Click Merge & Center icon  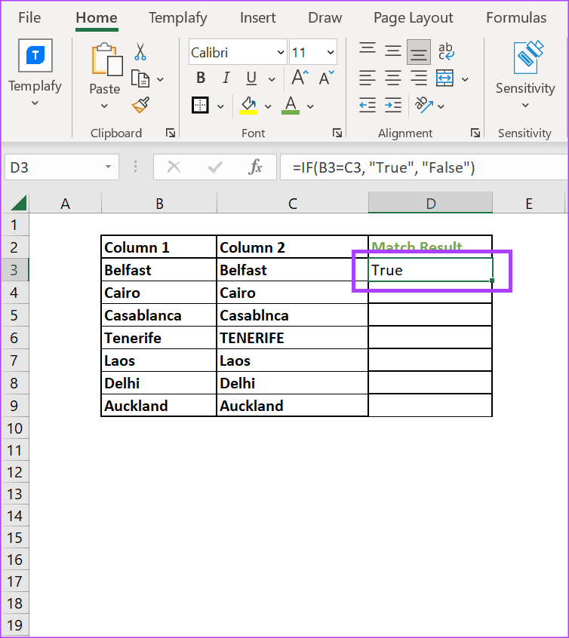[x=444, y=78]
